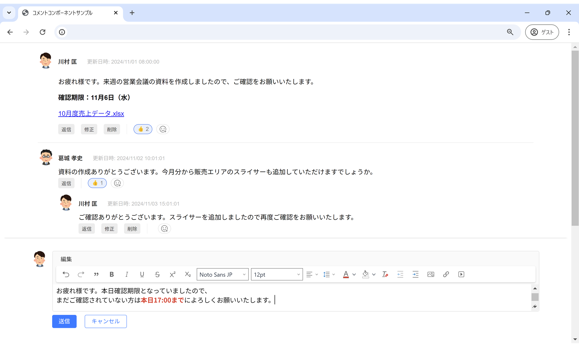The width and height of the screenshot is (579, 347).
Task: Click the editor resize pin icon
Action: click(x=535, y=307)
